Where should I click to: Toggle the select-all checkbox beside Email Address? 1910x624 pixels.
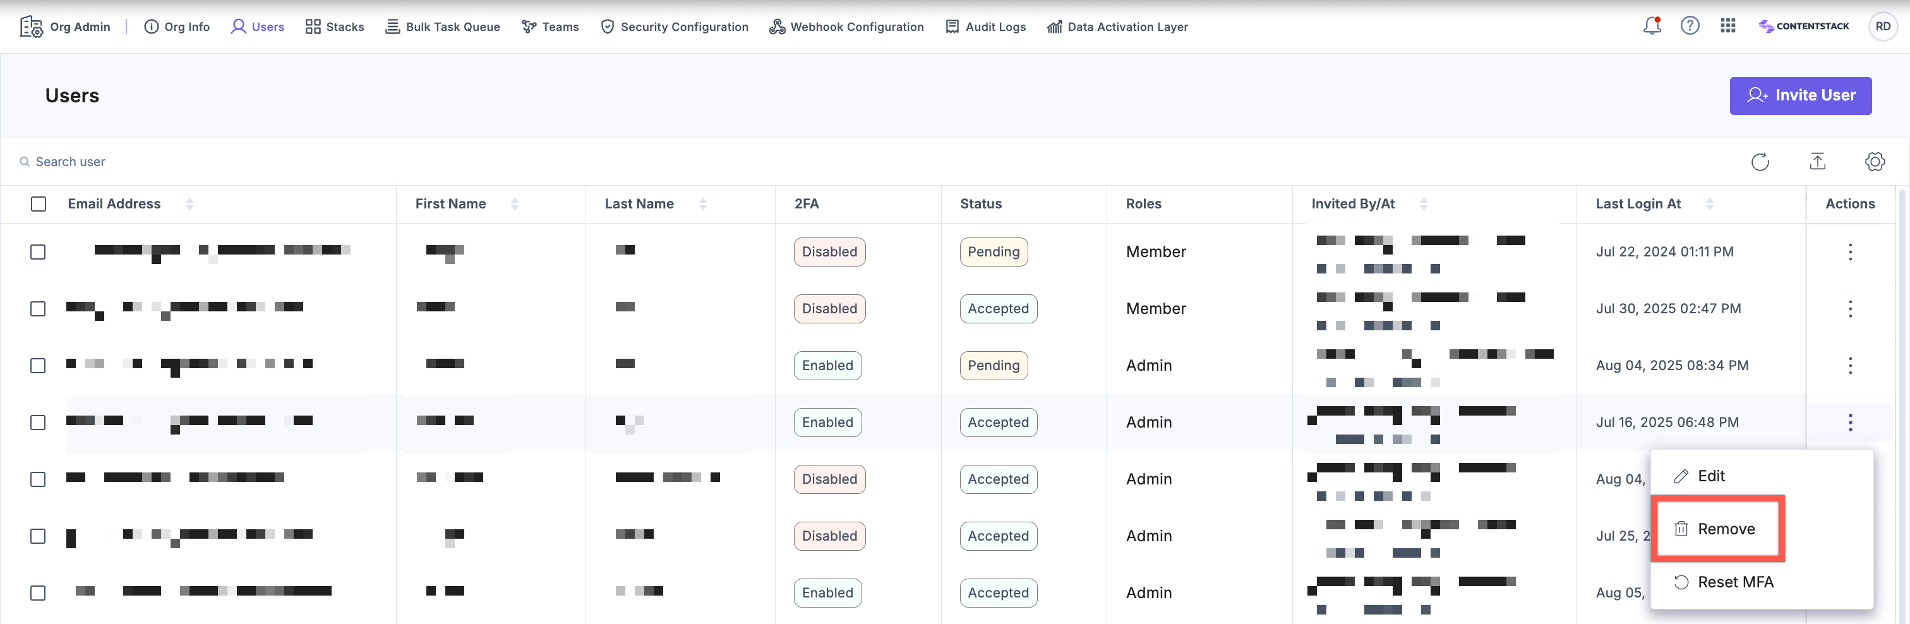(x=39, y=204)
